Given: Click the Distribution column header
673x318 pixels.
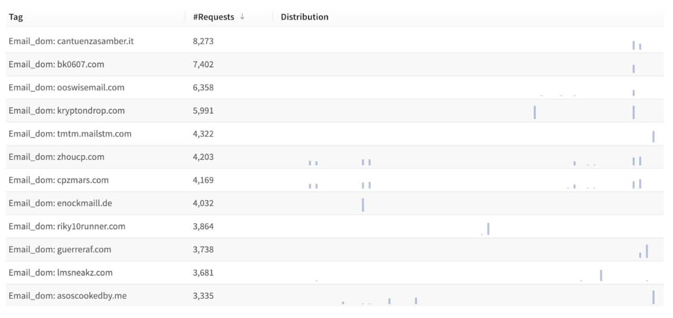Looking at the screenshot, I should pos(304,17).
